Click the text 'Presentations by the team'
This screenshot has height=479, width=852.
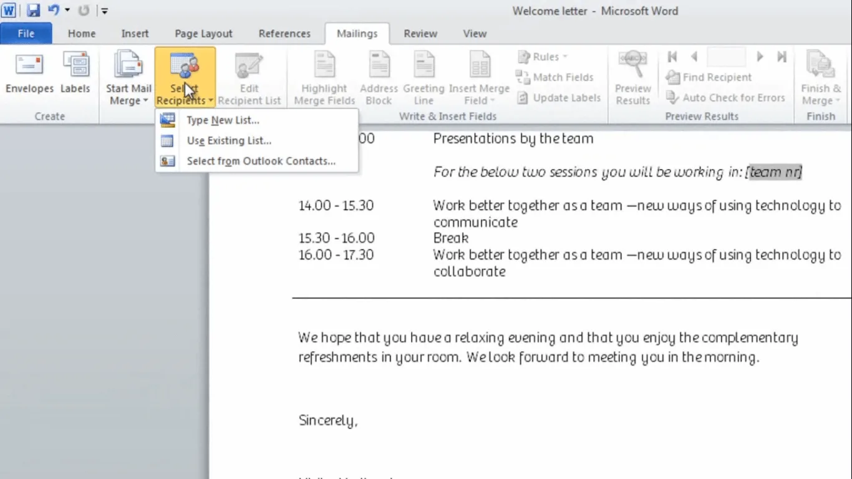click(x=513, y=139)
